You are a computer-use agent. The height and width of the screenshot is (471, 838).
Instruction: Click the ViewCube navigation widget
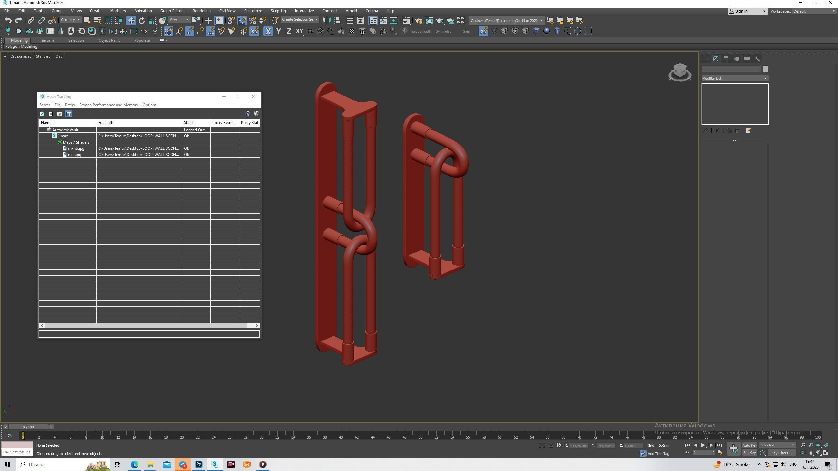point(680,72)
